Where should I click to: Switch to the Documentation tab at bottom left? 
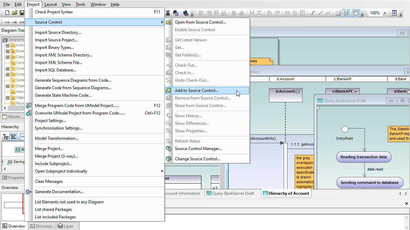coord(42,226)
